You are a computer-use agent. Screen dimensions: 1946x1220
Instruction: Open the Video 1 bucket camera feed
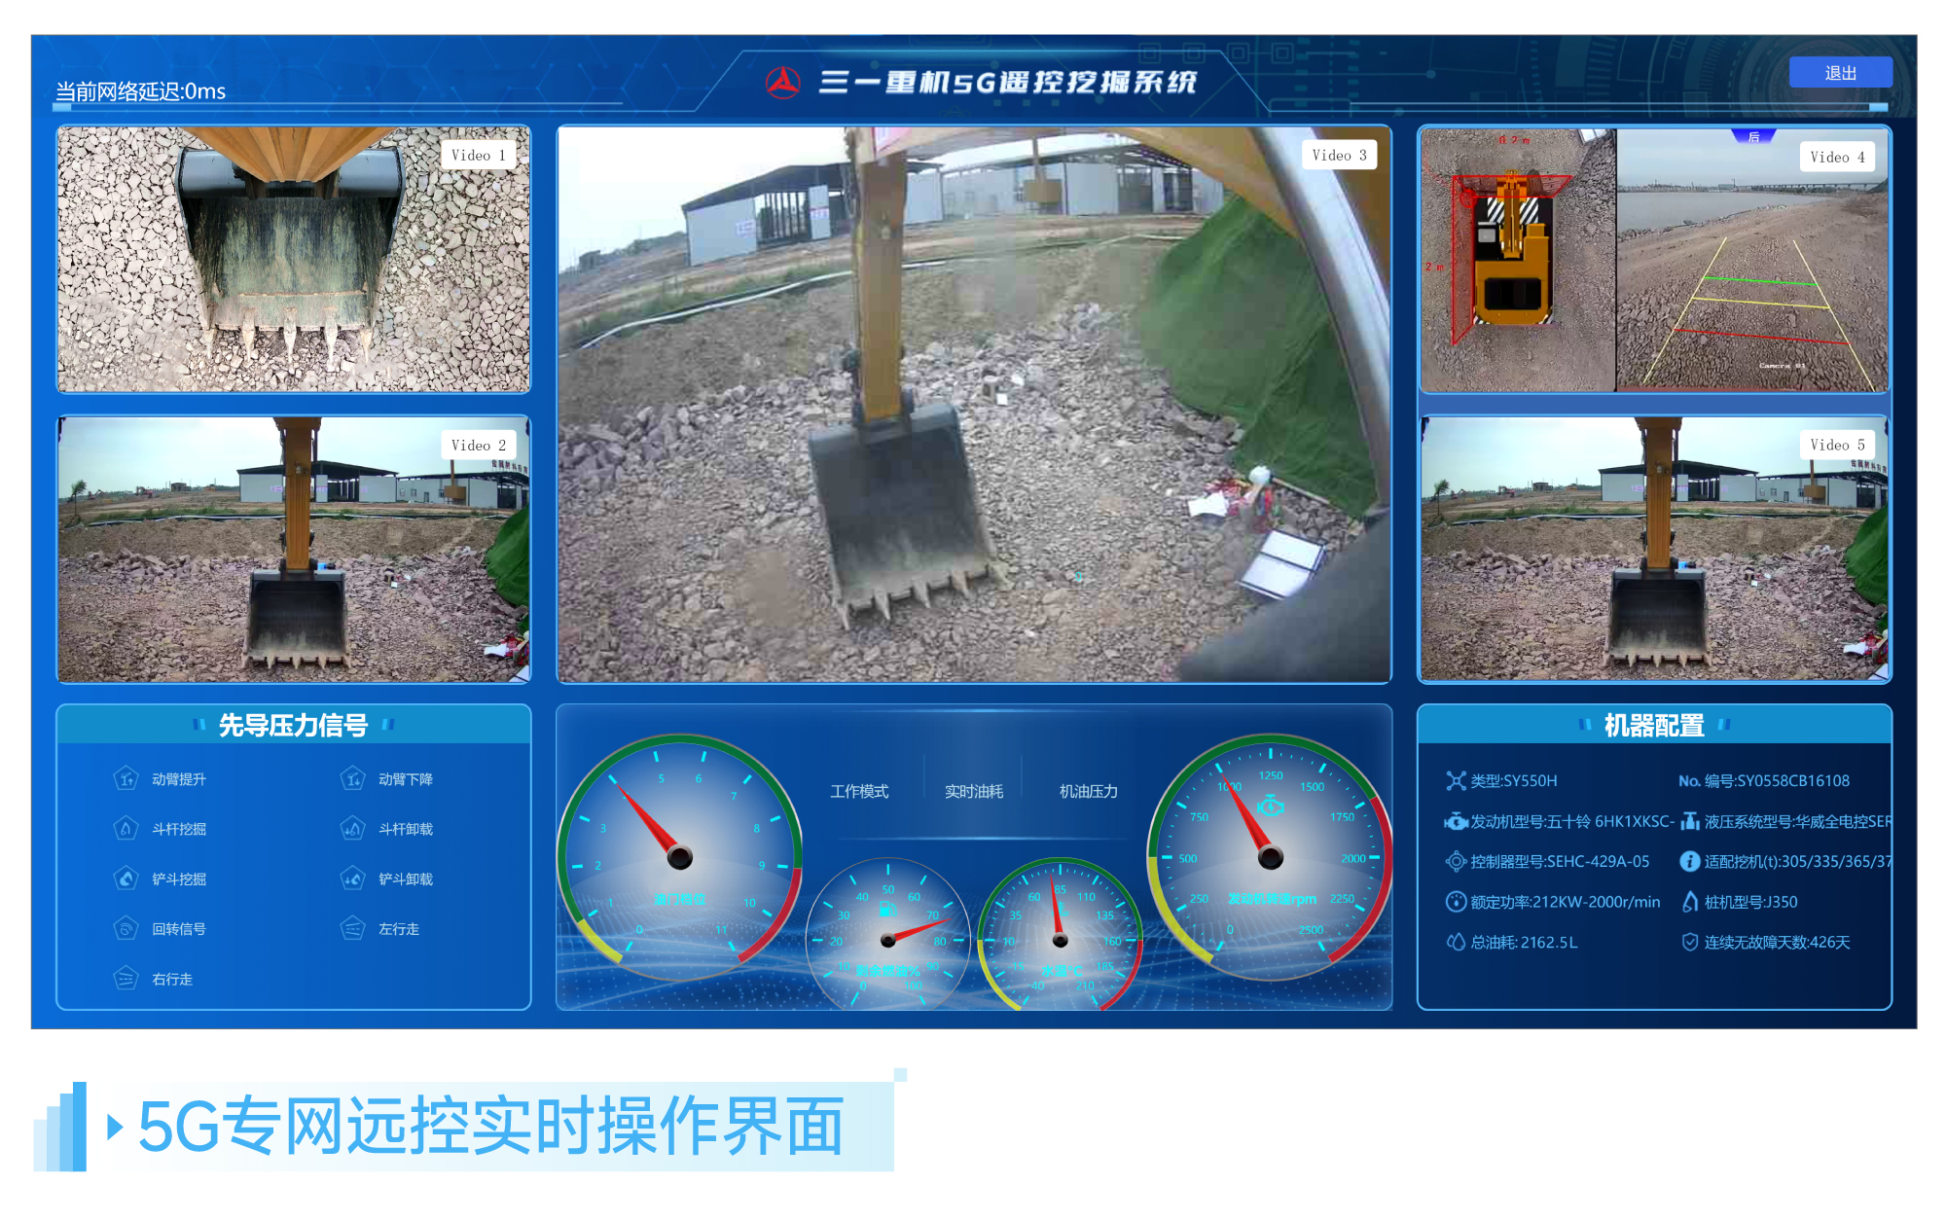pyautogui.click(x=293, y=260)
